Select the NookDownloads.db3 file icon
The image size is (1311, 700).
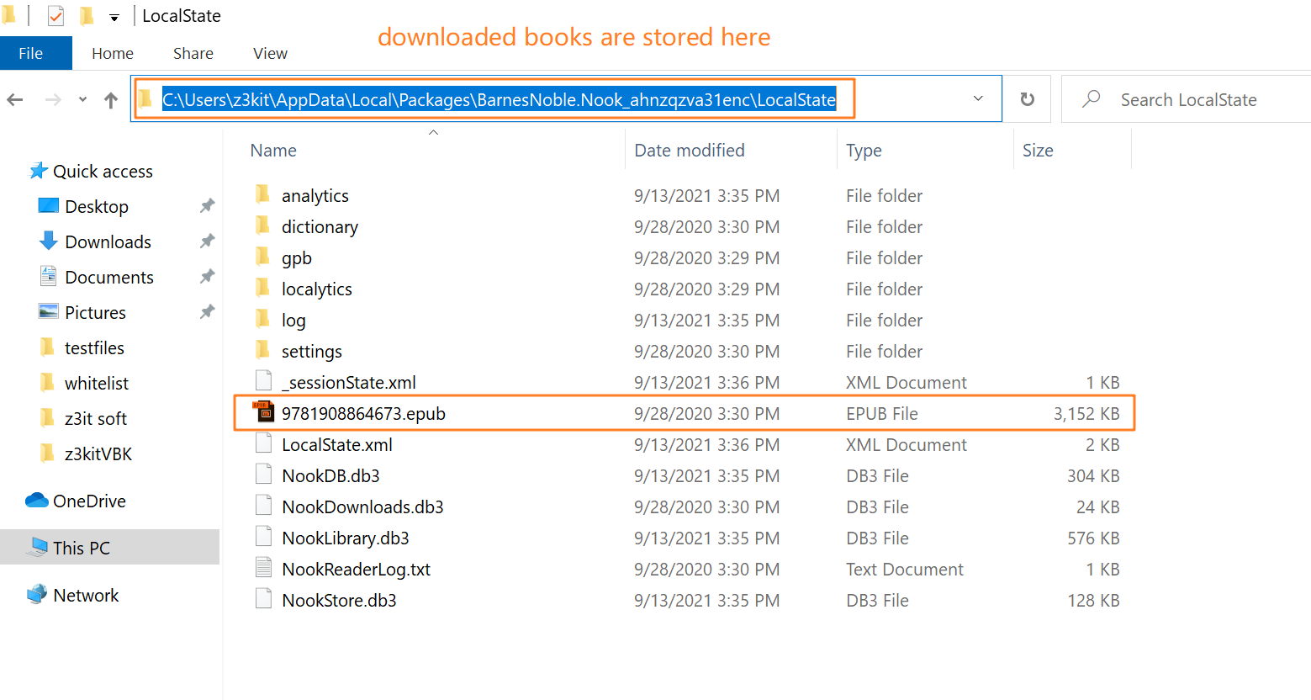click(x=263, y=506)
